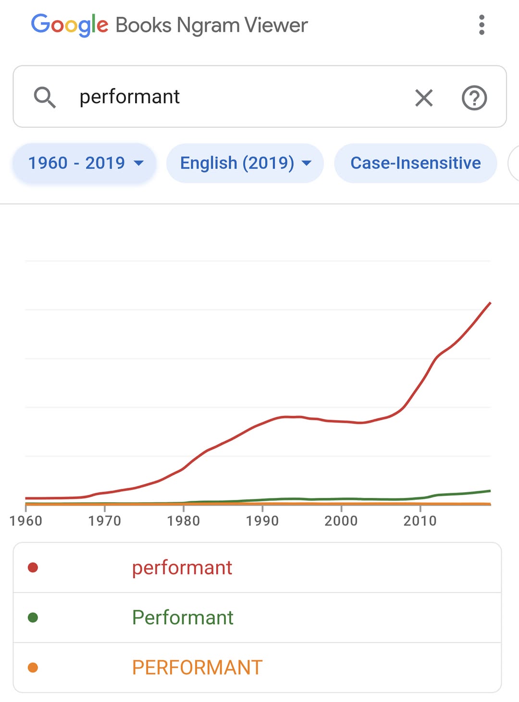Clear the search query with X
519x702 pixels.
pos(424,97)
